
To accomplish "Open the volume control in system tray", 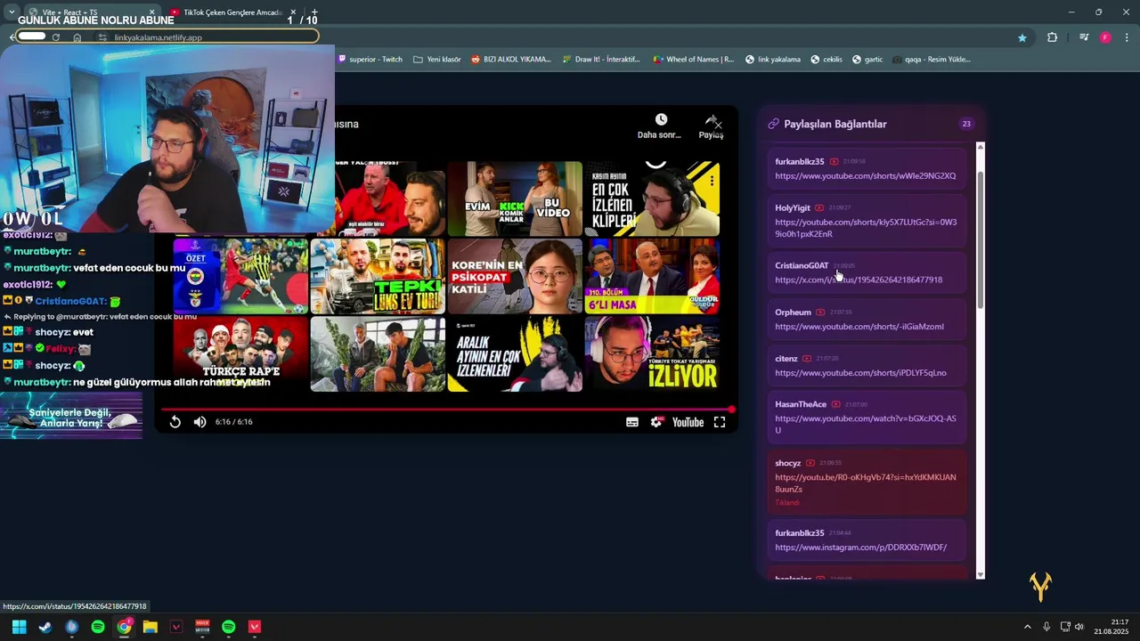I will coord(1079,627).
